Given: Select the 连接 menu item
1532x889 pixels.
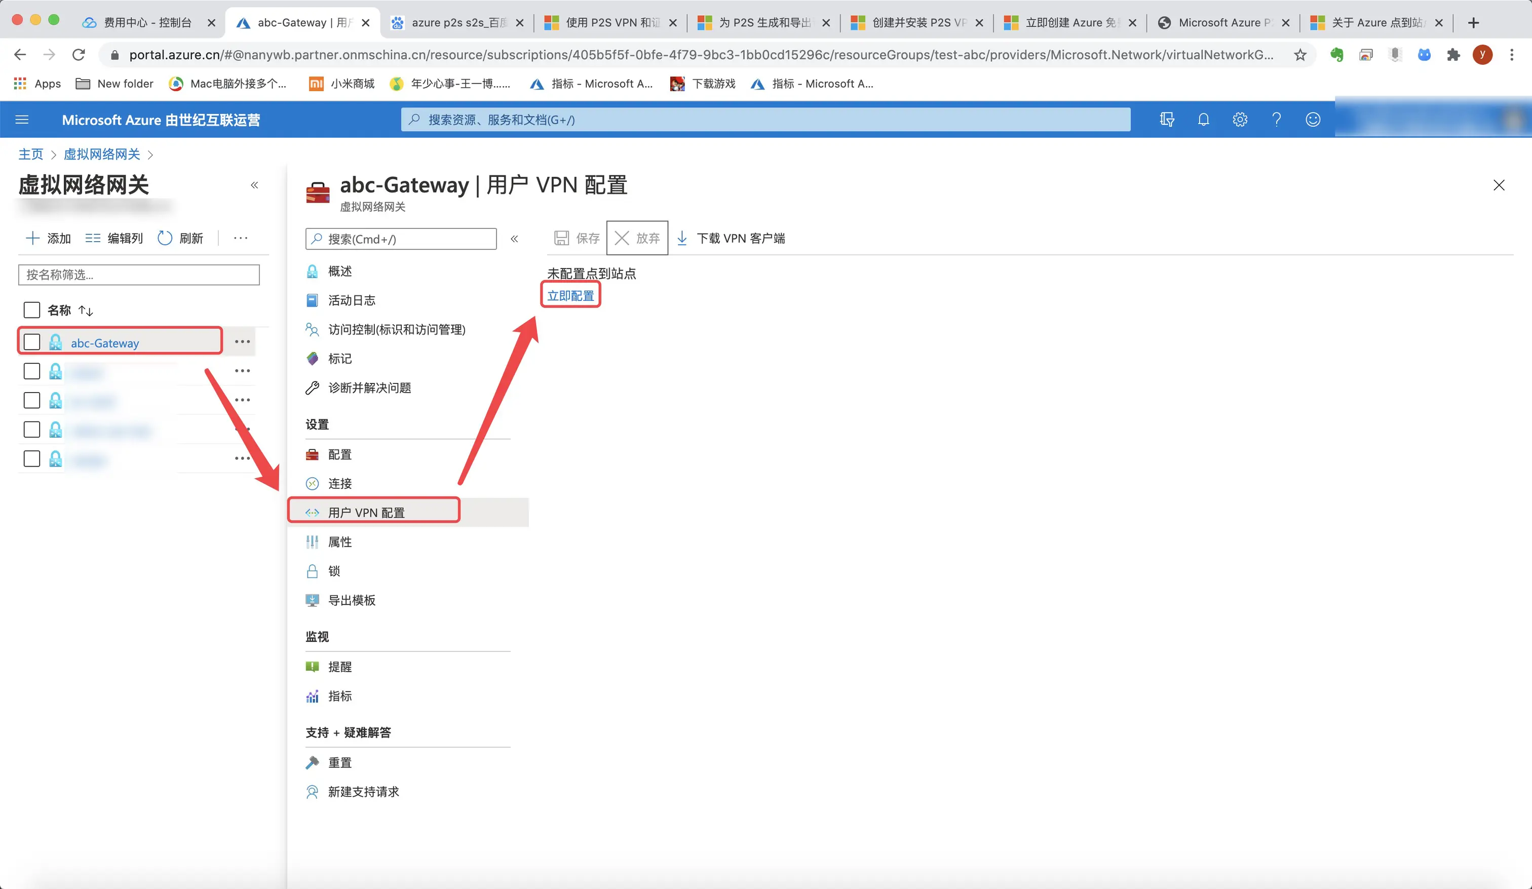Looking at the screenshot, I should tap(339, 483).
